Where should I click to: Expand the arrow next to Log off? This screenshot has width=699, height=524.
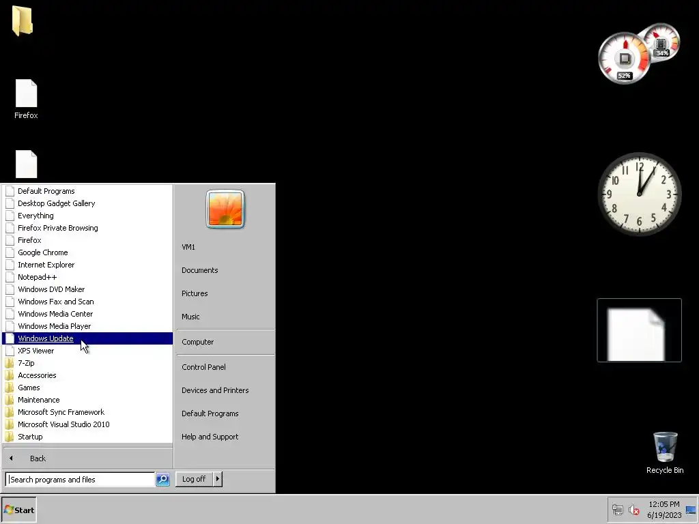(x=218, y=479)
